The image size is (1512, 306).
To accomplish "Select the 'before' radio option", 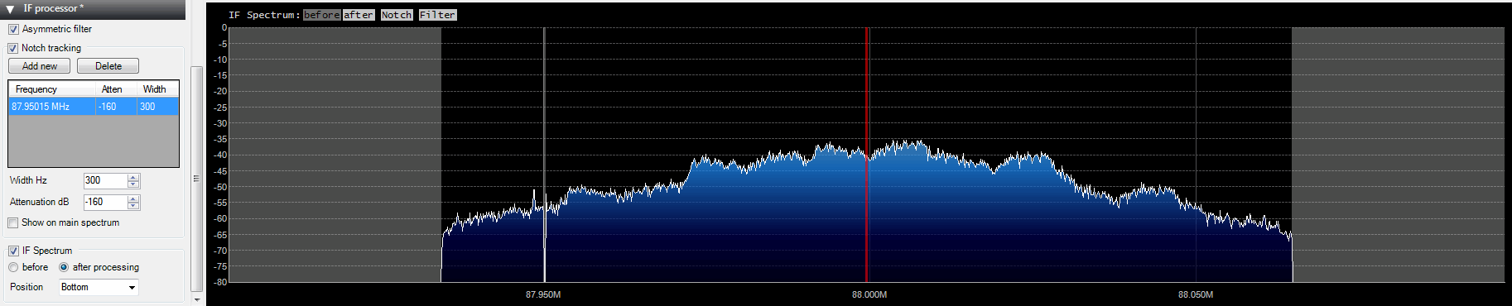I will pos(13,267).
